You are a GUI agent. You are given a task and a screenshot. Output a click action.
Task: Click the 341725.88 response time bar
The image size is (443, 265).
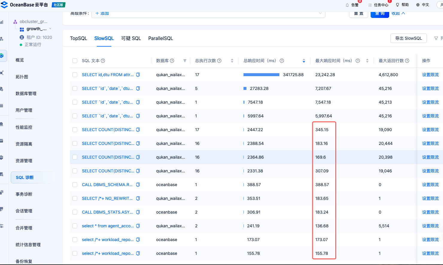pyautogui.click(x=261, y=75)
